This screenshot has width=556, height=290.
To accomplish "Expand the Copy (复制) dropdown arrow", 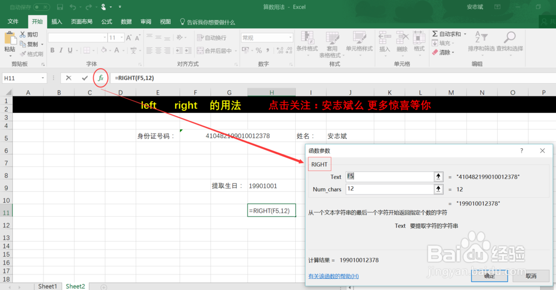I will (x=42, y=44).
